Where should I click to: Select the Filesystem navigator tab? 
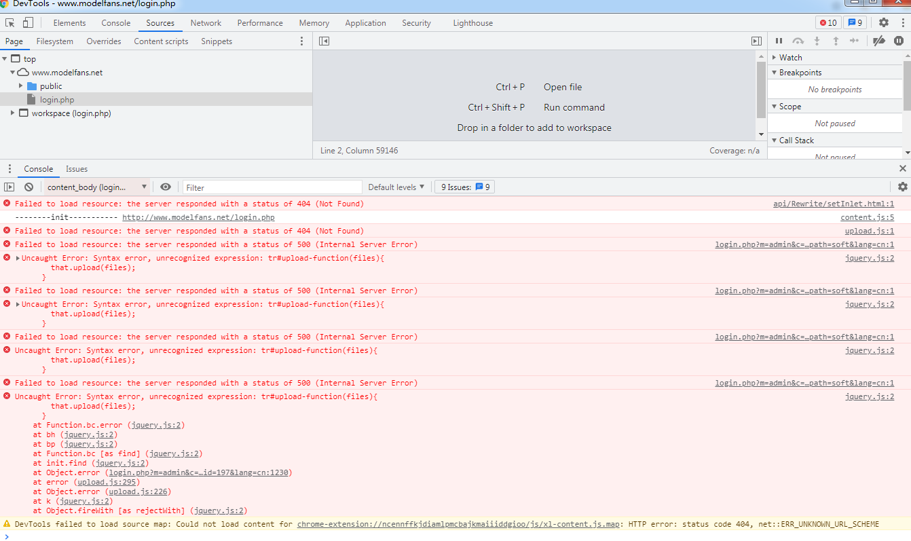55,41
